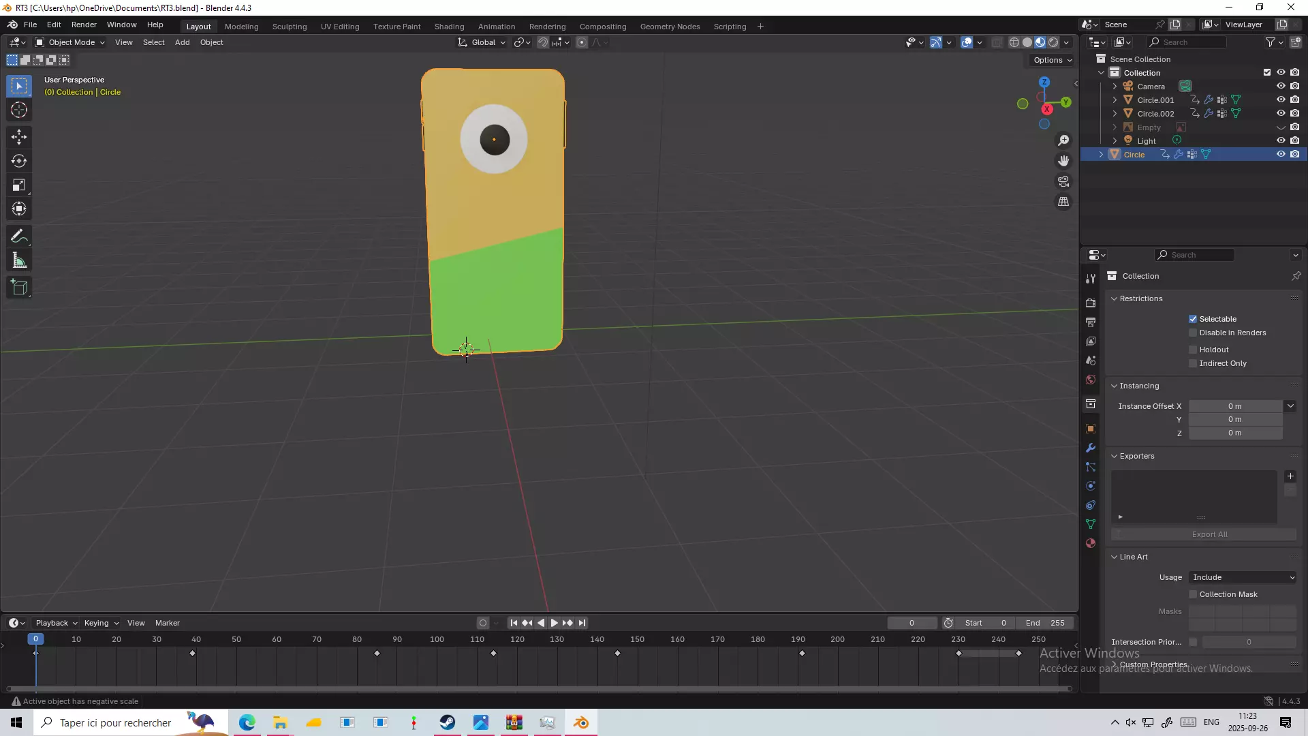Open Blender from the Windows taskbar
The image size is (1308, 736).
pyautogui.click(x=581, y=722)
